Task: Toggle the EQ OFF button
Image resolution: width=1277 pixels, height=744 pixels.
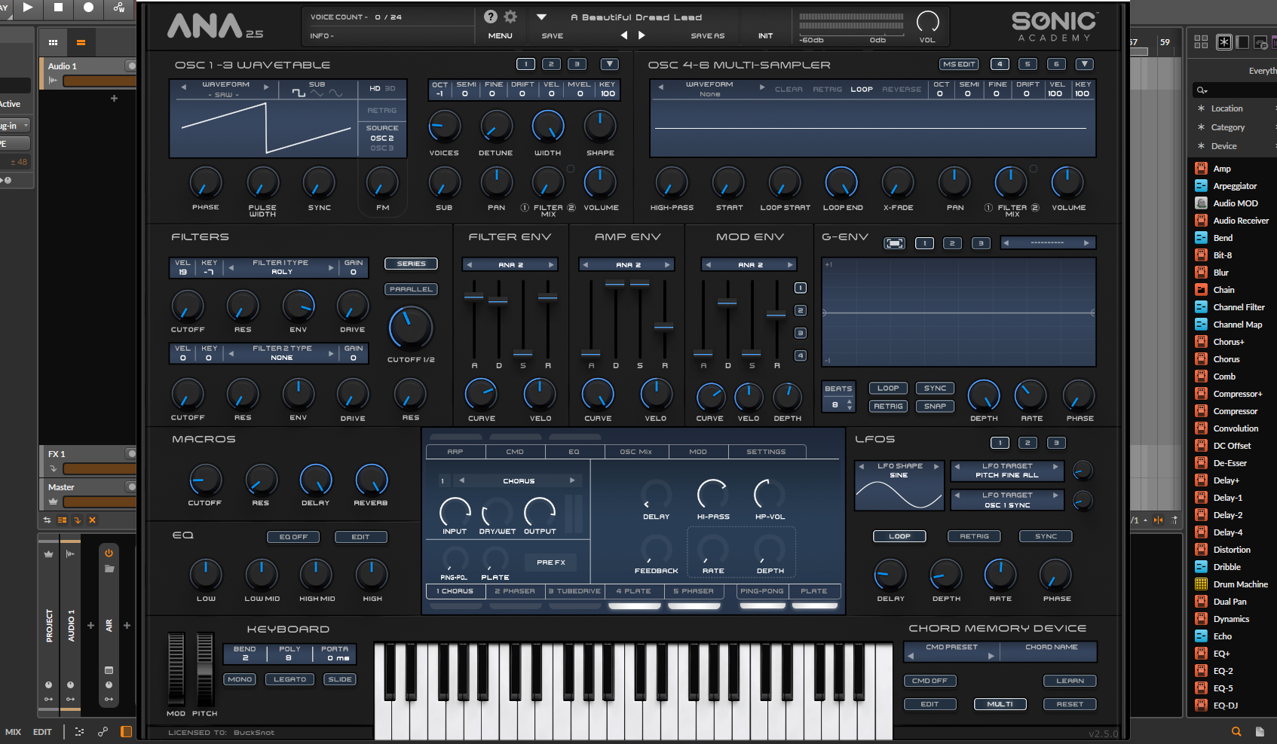Action: [293, 537]
